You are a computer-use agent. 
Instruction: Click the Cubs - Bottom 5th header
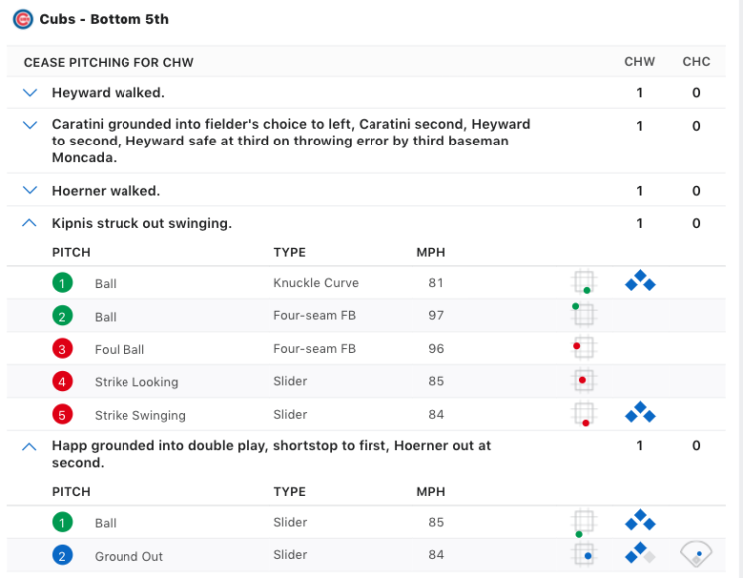(104, 19)
